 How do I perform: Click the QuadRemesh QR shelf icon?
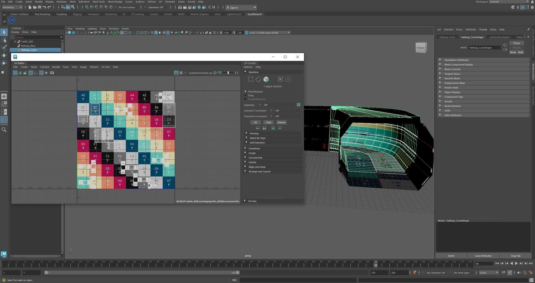click(12, 20)
